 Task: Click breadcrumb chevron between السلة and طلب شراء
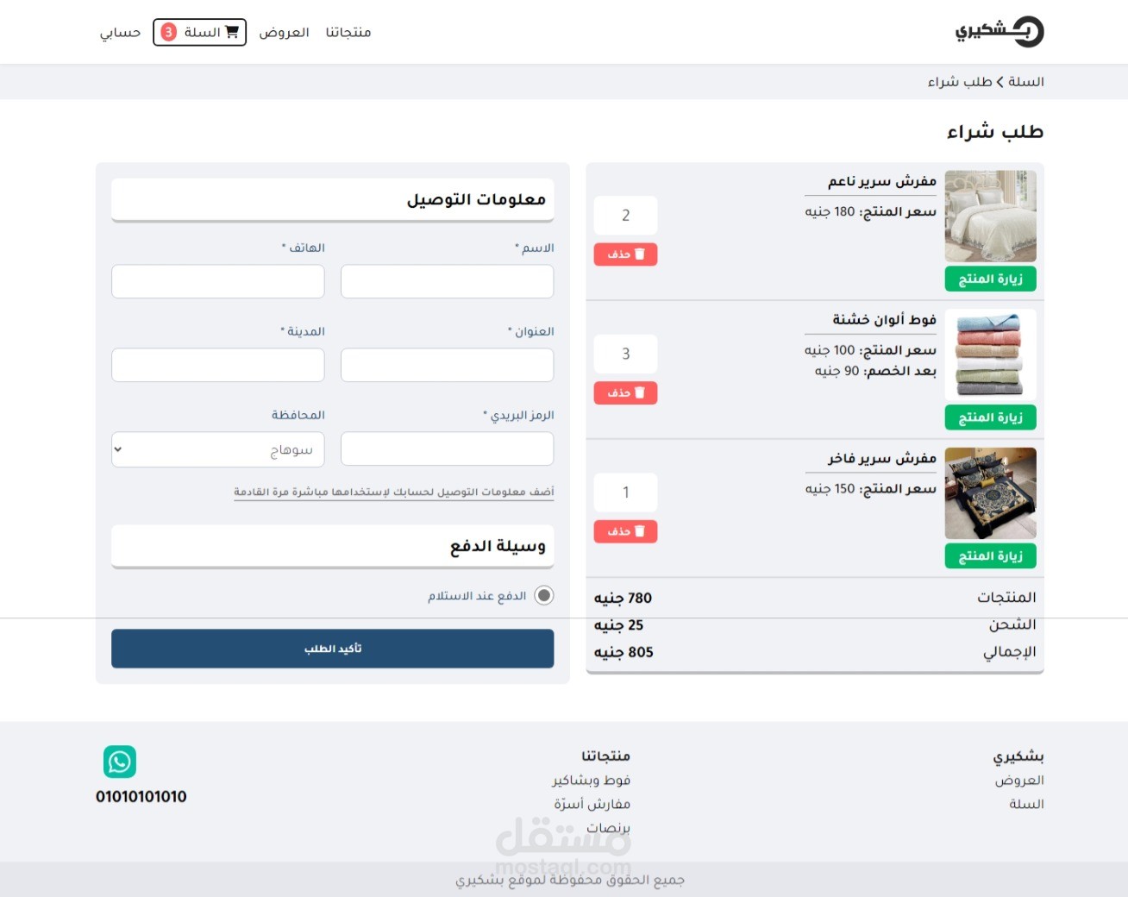[1000, 82]
